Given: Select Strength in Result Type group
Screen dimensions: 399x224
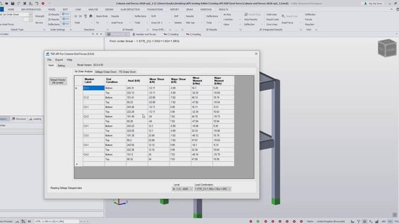Looking at the screenshot, I should coord(40,16).
